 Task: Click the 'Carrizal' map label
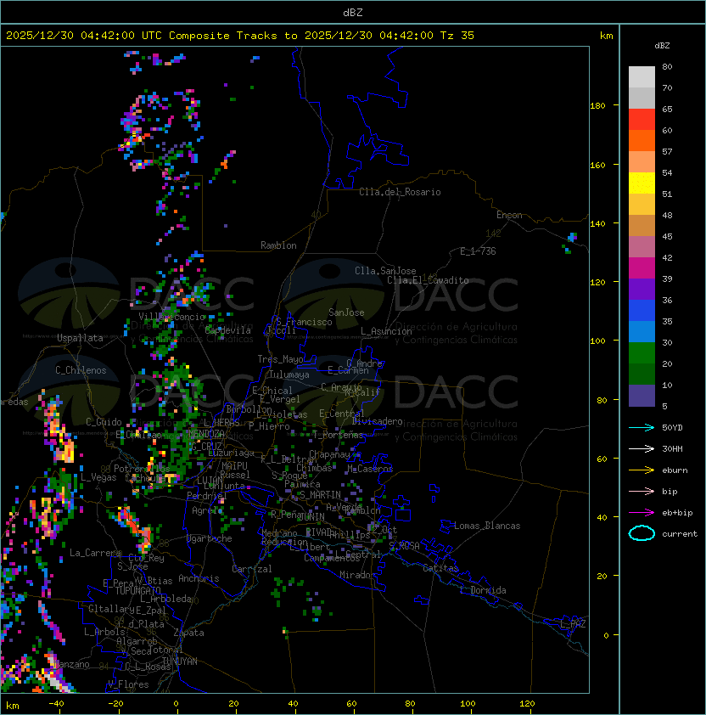[251, 569]
